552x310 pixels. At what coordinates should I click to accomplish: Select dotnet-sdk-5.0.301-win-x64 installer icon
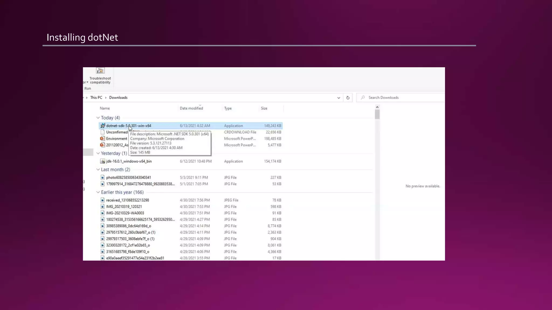point(102,126)
